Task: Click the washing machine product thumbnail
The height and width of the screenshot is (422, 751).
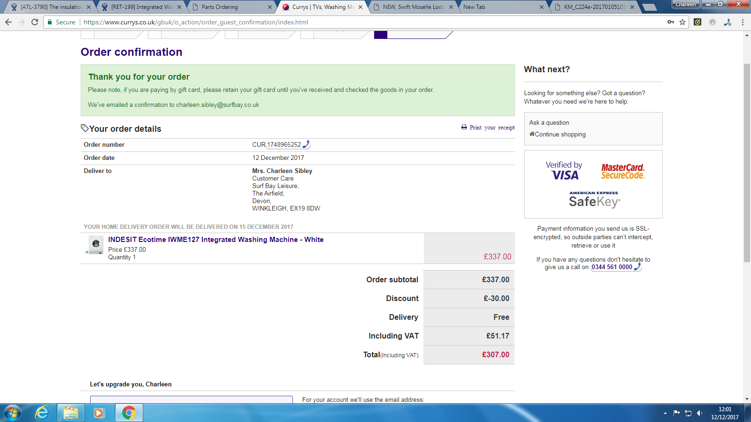Action: point(96,244)
